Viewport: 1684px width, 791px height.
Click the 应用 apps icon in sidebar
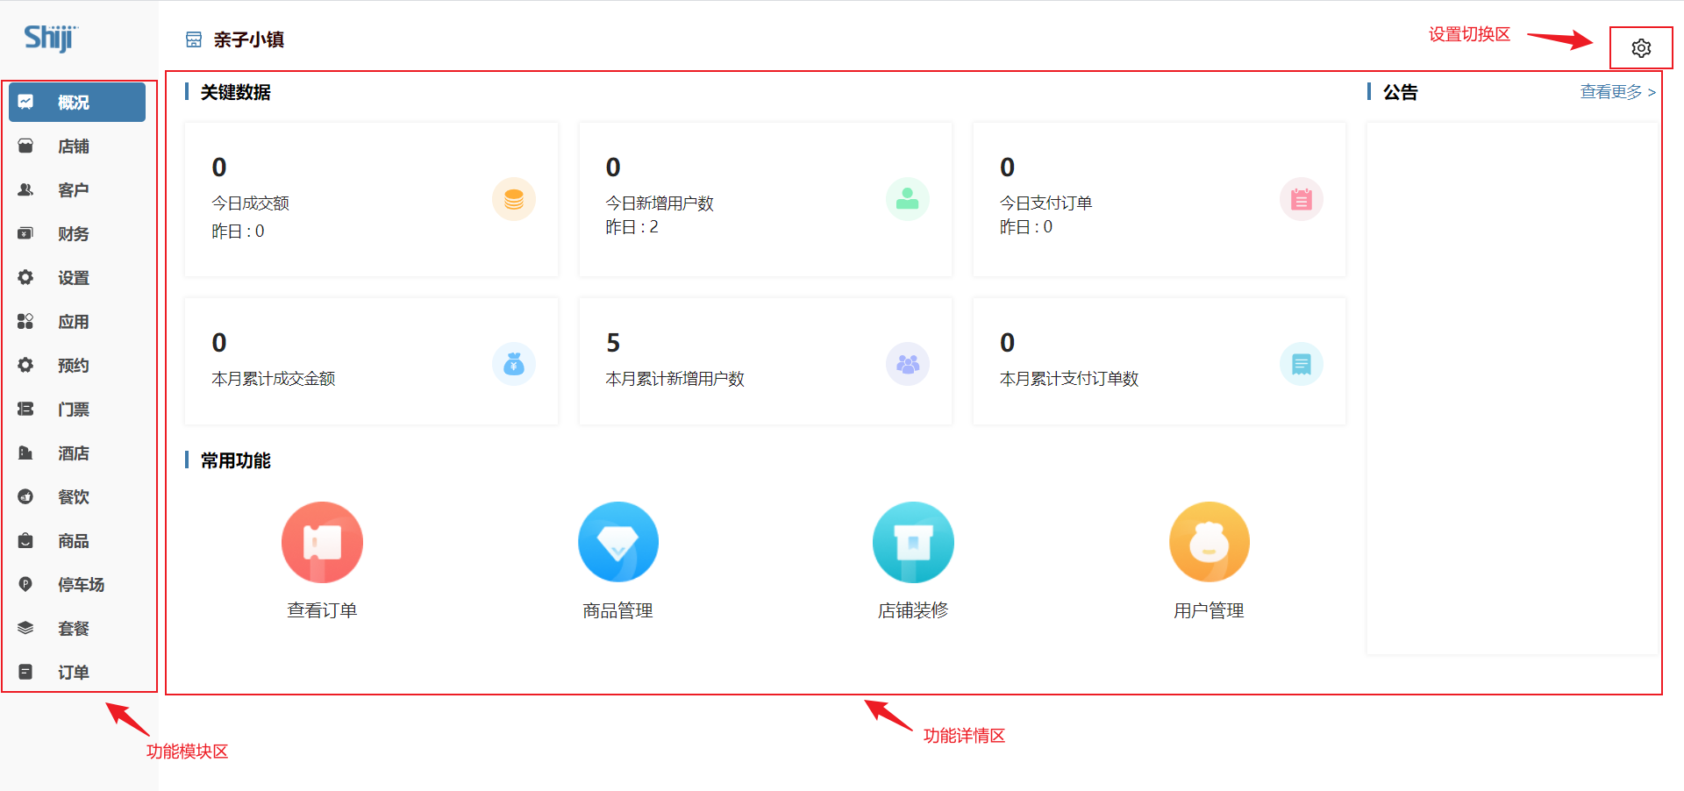25,321
